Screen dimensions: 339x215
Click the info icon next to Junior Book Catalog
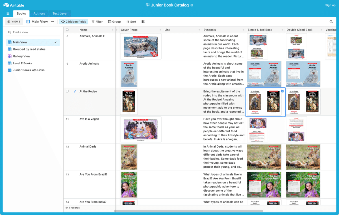[x=192, y=5]
